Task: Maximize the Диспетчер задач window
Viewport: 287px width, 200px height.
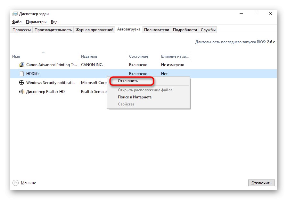Action: coord(256,14)
